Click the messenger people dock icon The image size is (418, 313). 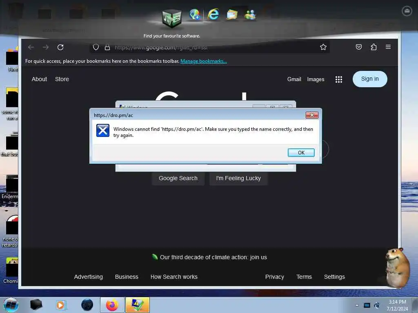[250, 15]
